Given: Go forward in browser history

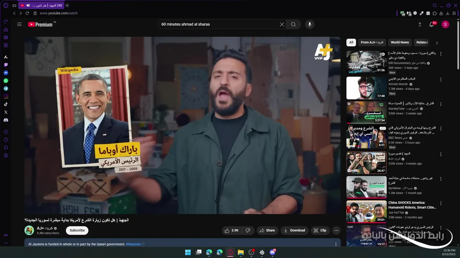Looking at the screenshot, I should tap(20, 13).
